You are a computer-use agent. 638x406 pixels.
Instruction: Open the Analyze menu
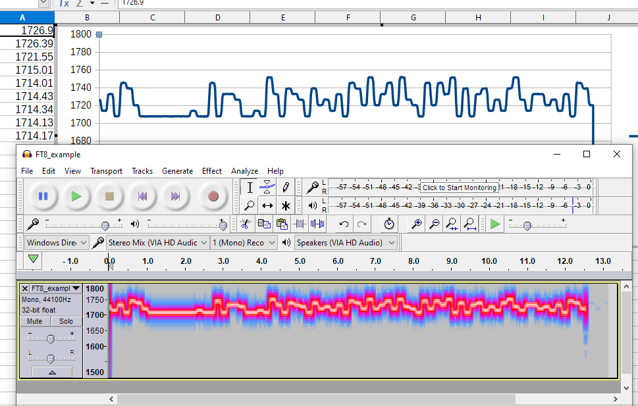coord(244,171)
